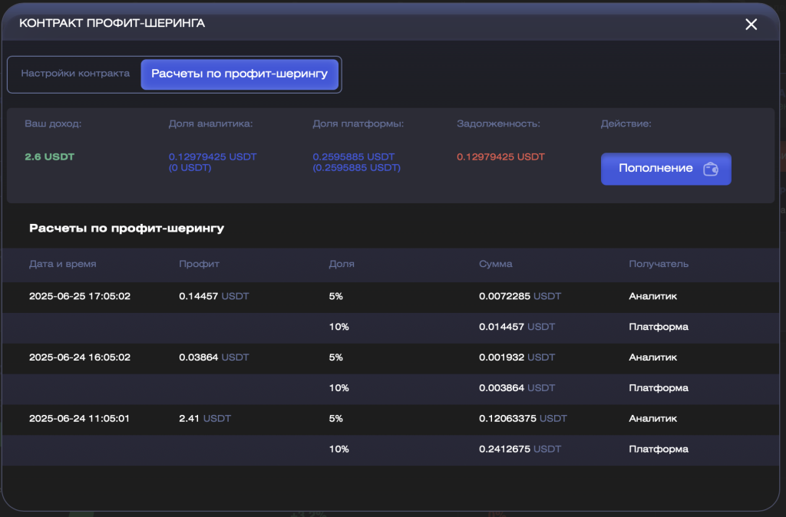This screenshot has width=786, height=517.
Task: Select the Расчеты по профит-шерингу tab
Action: click(x=239, y=74)
